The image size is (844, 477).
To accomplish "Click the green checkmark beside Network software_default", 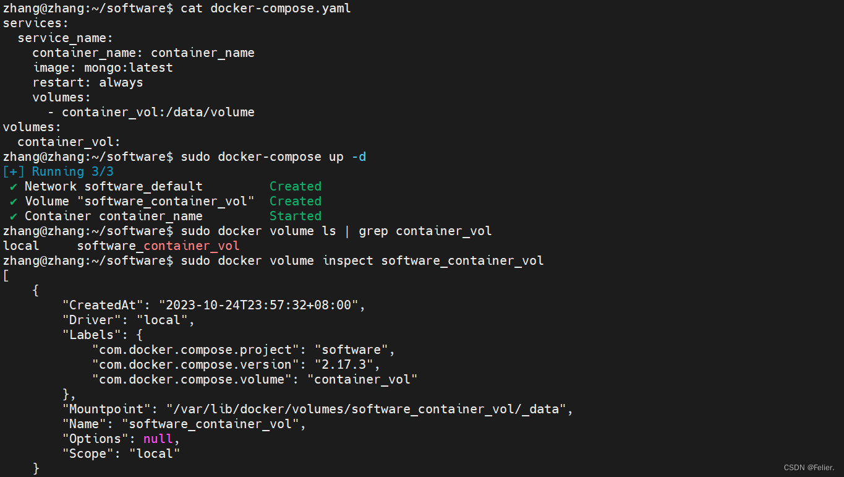I will click(14, 186).
